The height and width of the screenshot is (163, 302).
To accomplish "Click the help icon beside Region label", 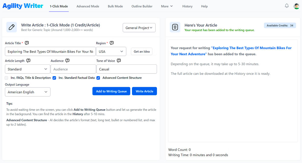I will (112, 43).
